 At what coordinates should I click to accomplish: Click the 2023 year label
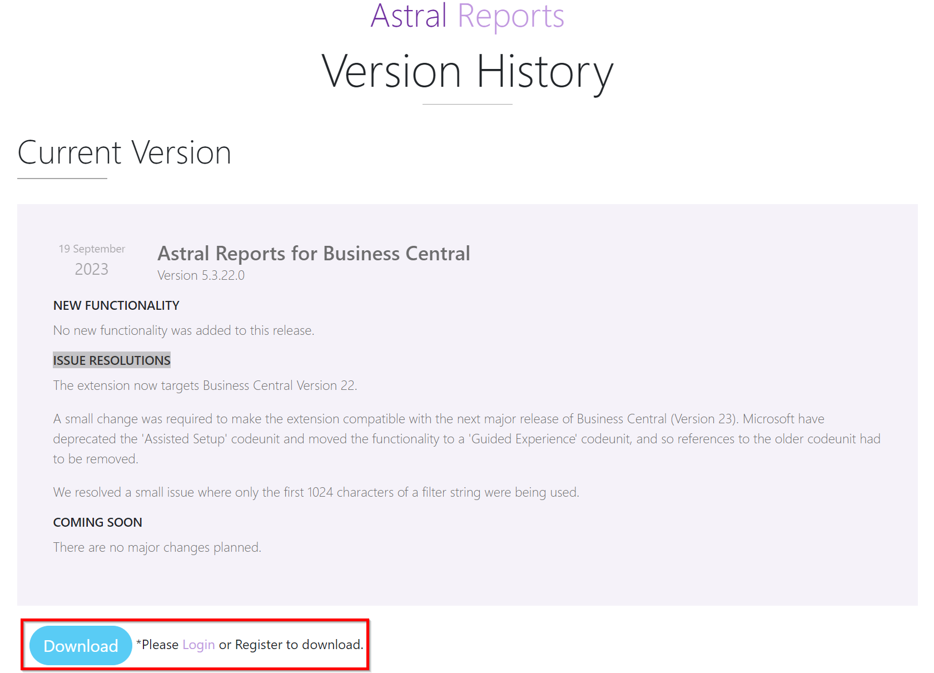[x=92, y=269]
